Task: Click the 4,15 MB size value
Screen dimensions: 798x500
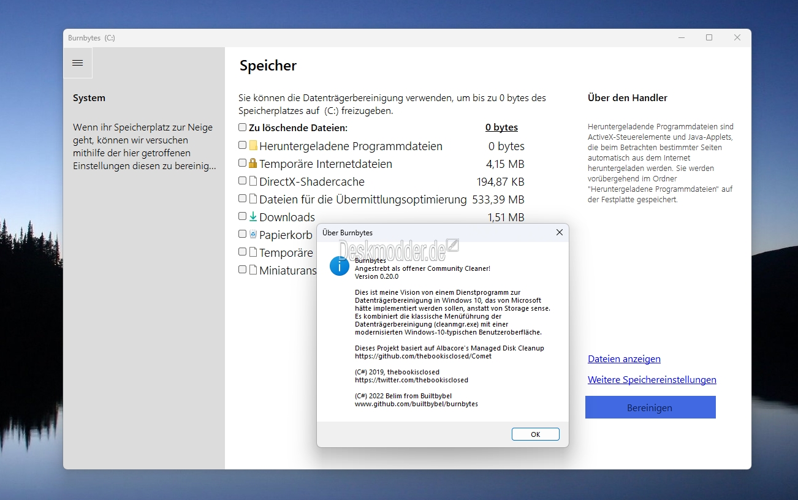Action: [505, 164]
